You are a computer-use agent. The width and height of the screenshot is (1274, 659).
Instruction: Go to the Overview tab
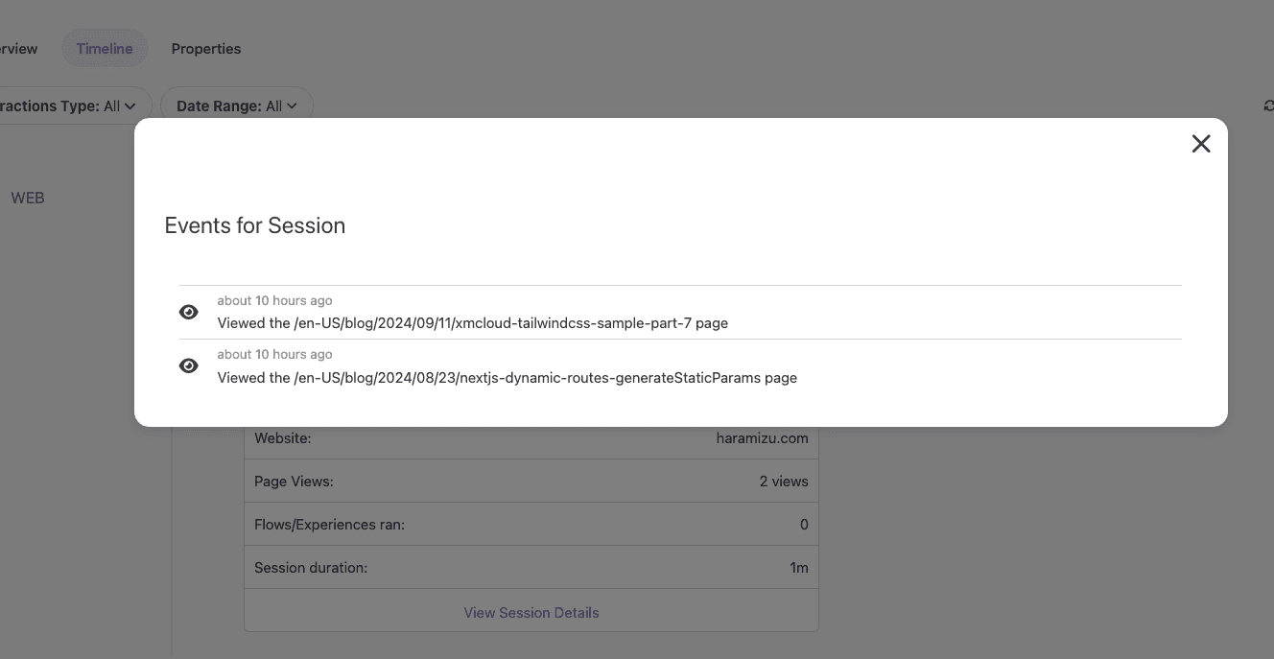[x=17, y=49]
